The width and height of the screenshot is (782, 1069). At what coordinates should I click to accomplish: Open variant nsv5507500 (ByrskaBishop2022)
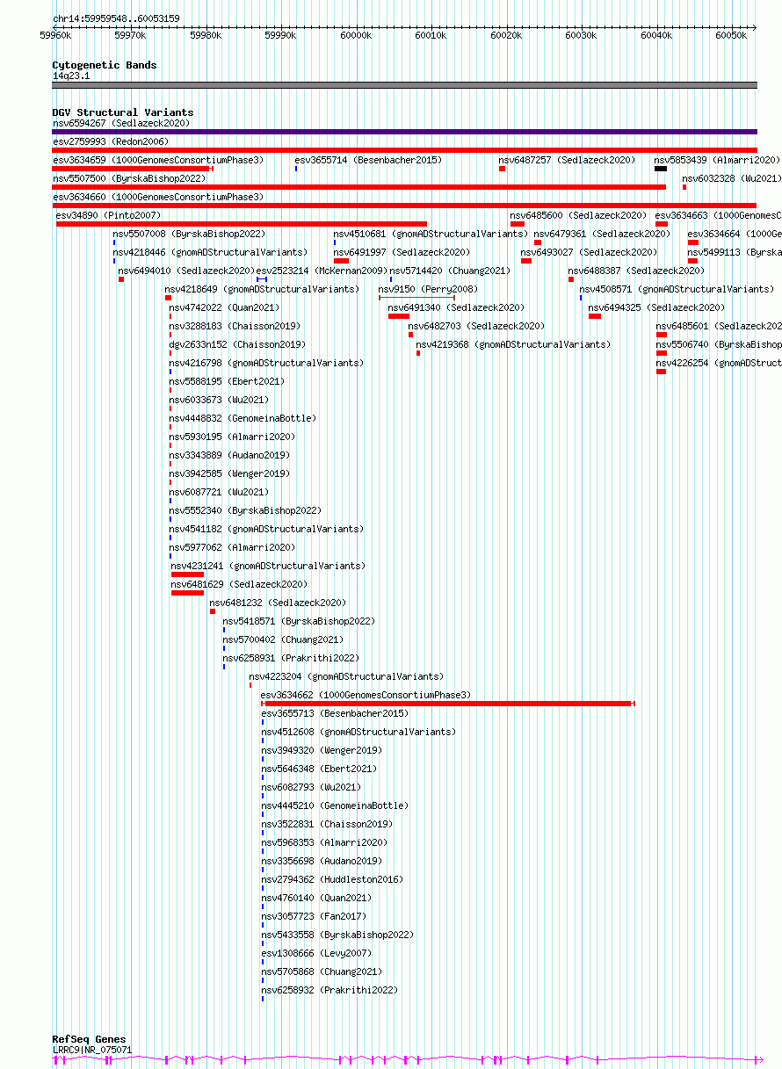[128, 178]
